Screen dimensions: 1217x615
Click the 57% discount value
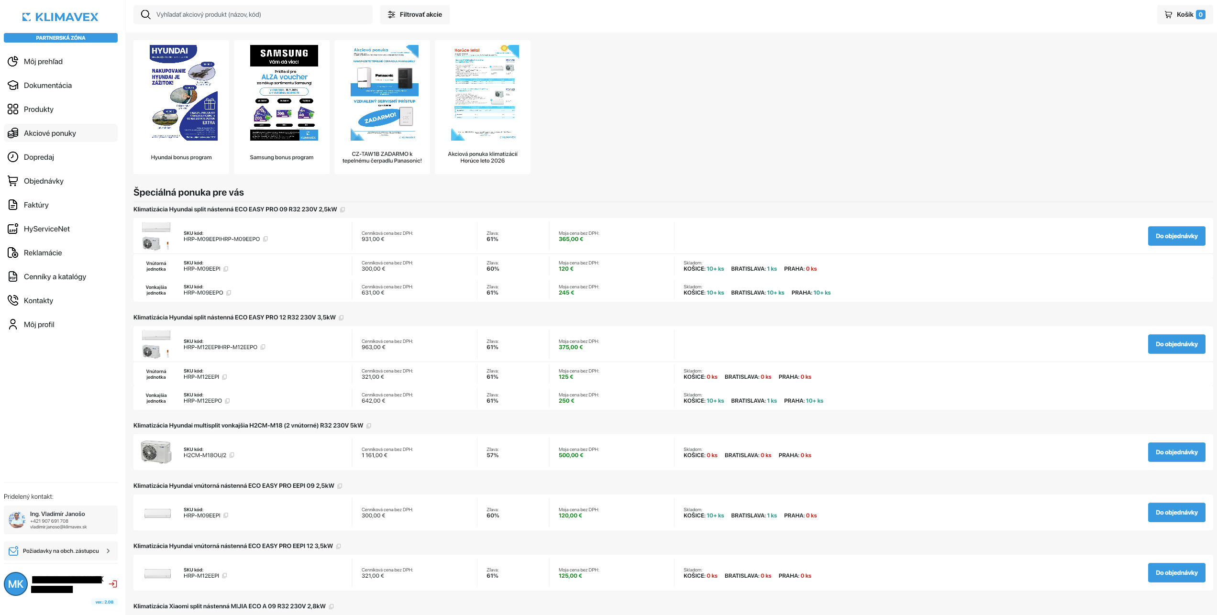(x=492, y=455)
